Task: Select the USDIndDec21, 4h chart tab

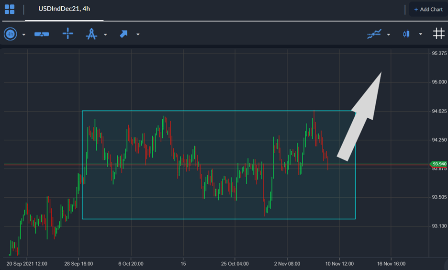Action: point(64,9)
